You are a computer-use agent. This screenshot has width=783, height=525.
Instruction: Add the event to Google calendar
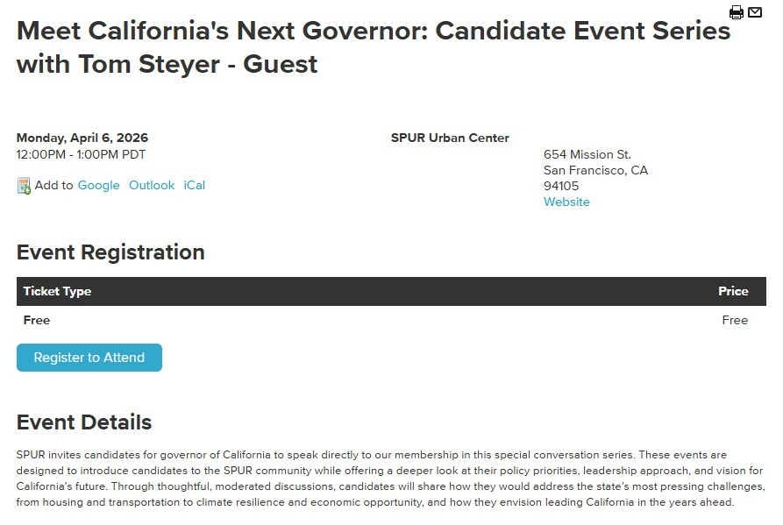point(98,185)
